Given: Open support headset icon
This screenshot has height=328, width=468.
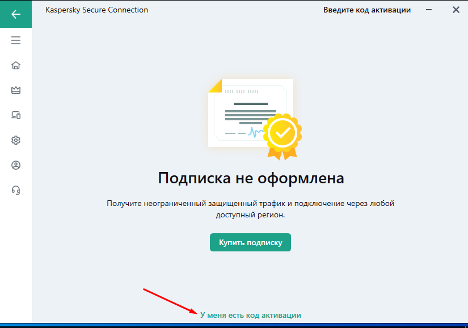Looking at the screenshot, I should pyautogui.click(x=16, y=190).
